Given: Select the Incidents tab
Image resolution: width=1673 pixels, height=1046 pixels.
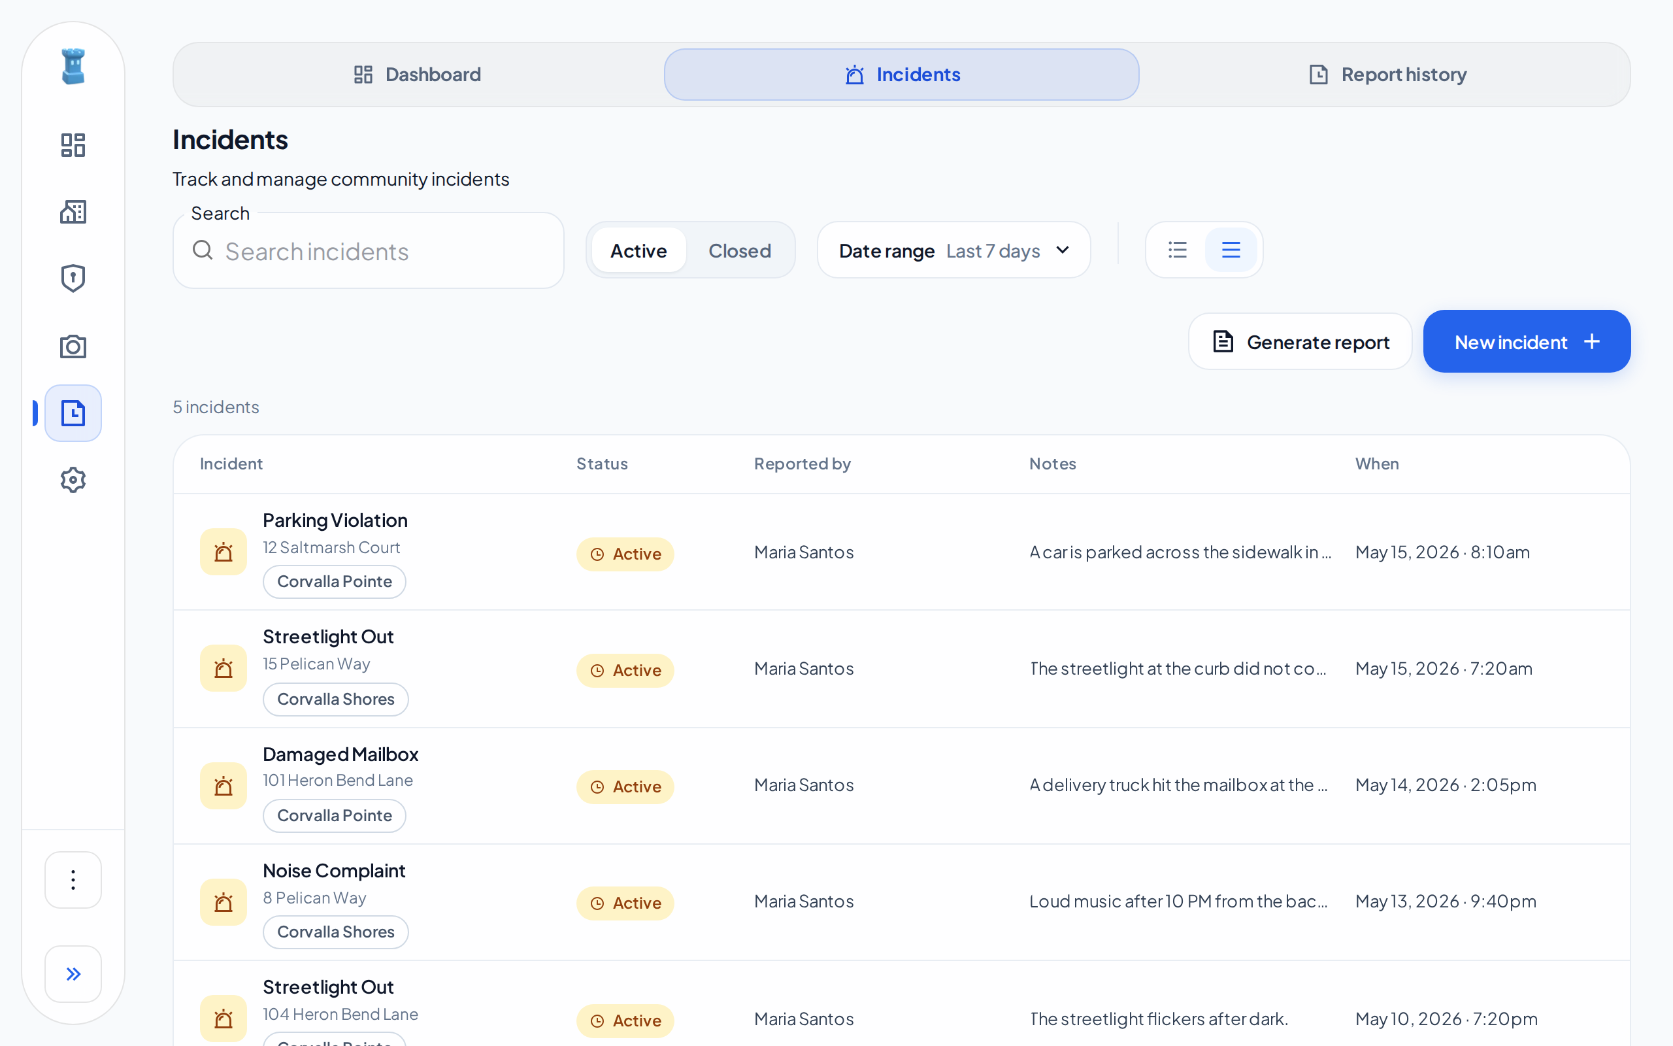Looking at the screenshot, I should pyautogui.click(x=901, y=75).
